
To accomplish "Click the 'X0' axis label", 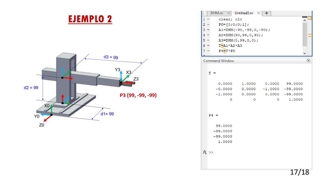I will [x=47, y=106].
